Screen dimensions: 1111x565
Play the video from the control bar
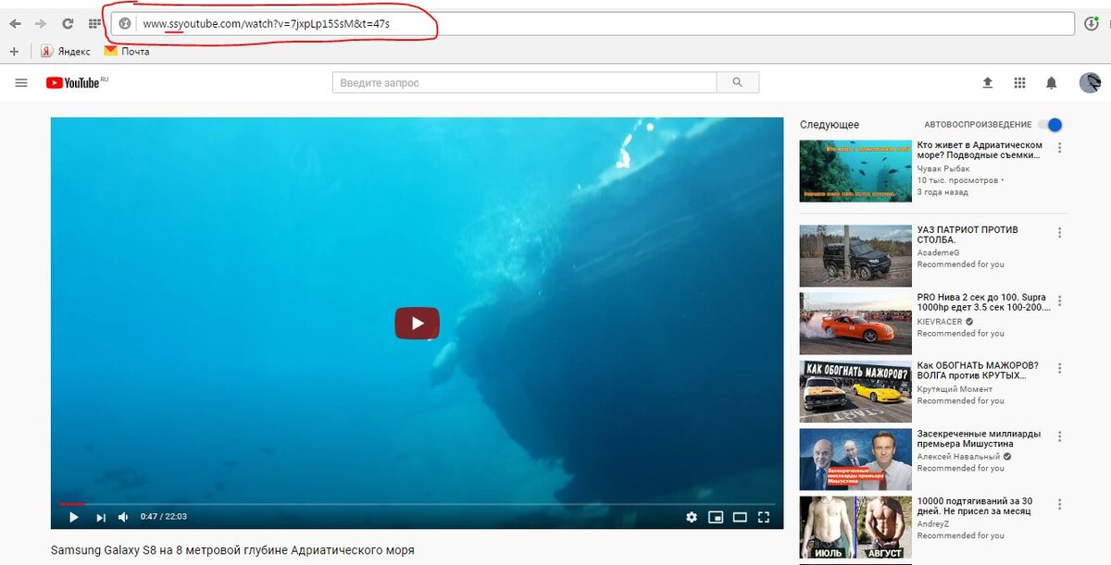tap(73, 517)
